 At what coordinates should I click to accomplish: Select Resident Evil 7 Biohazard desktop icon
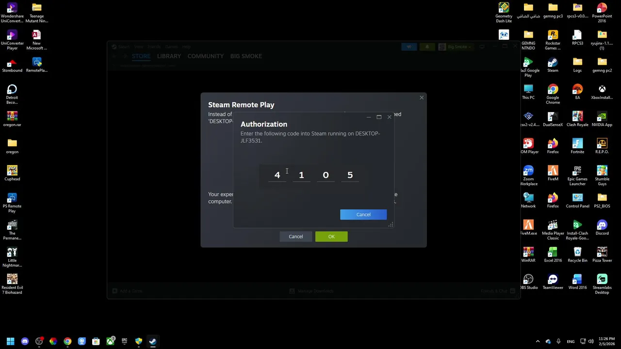(12, 285)
